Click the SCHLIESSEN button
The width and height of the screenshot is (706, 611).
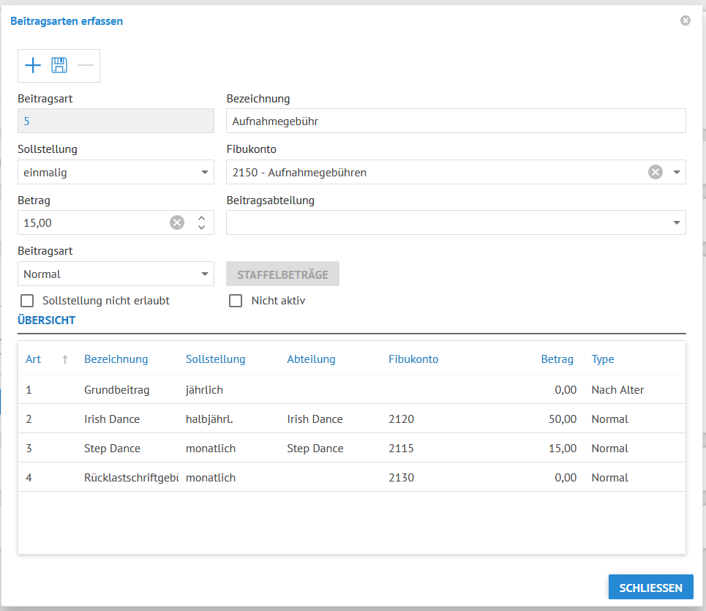pyautogui.click(x=650, y=587)
